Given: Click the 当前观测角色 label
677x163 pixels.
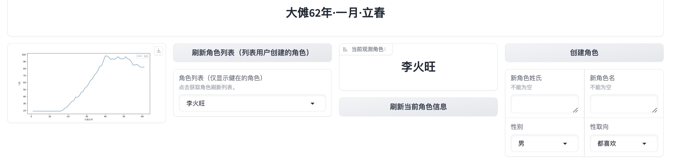Looking at the screenshot, I should point(368,49).
